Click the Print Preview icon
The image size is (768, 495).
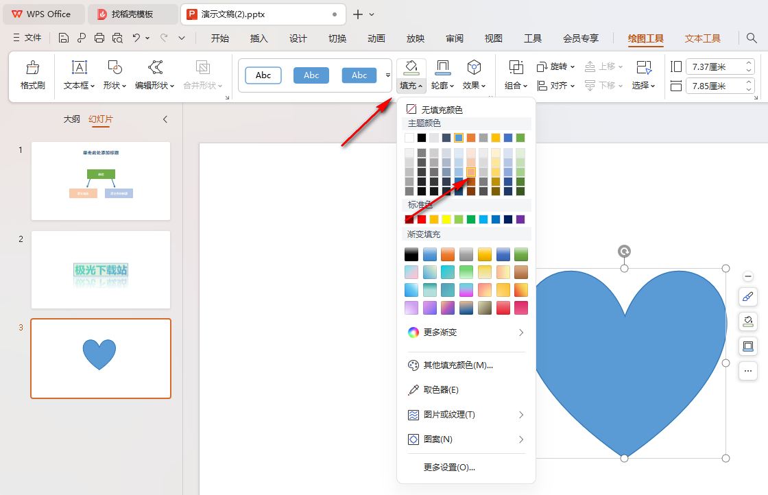[117, 38]
